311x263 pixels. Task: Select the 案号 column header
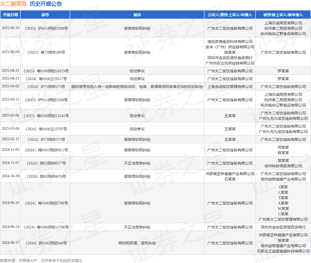(x=45, y=15)
